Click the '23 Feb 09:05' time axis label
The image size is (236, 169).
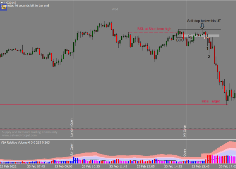click(63, 166)
